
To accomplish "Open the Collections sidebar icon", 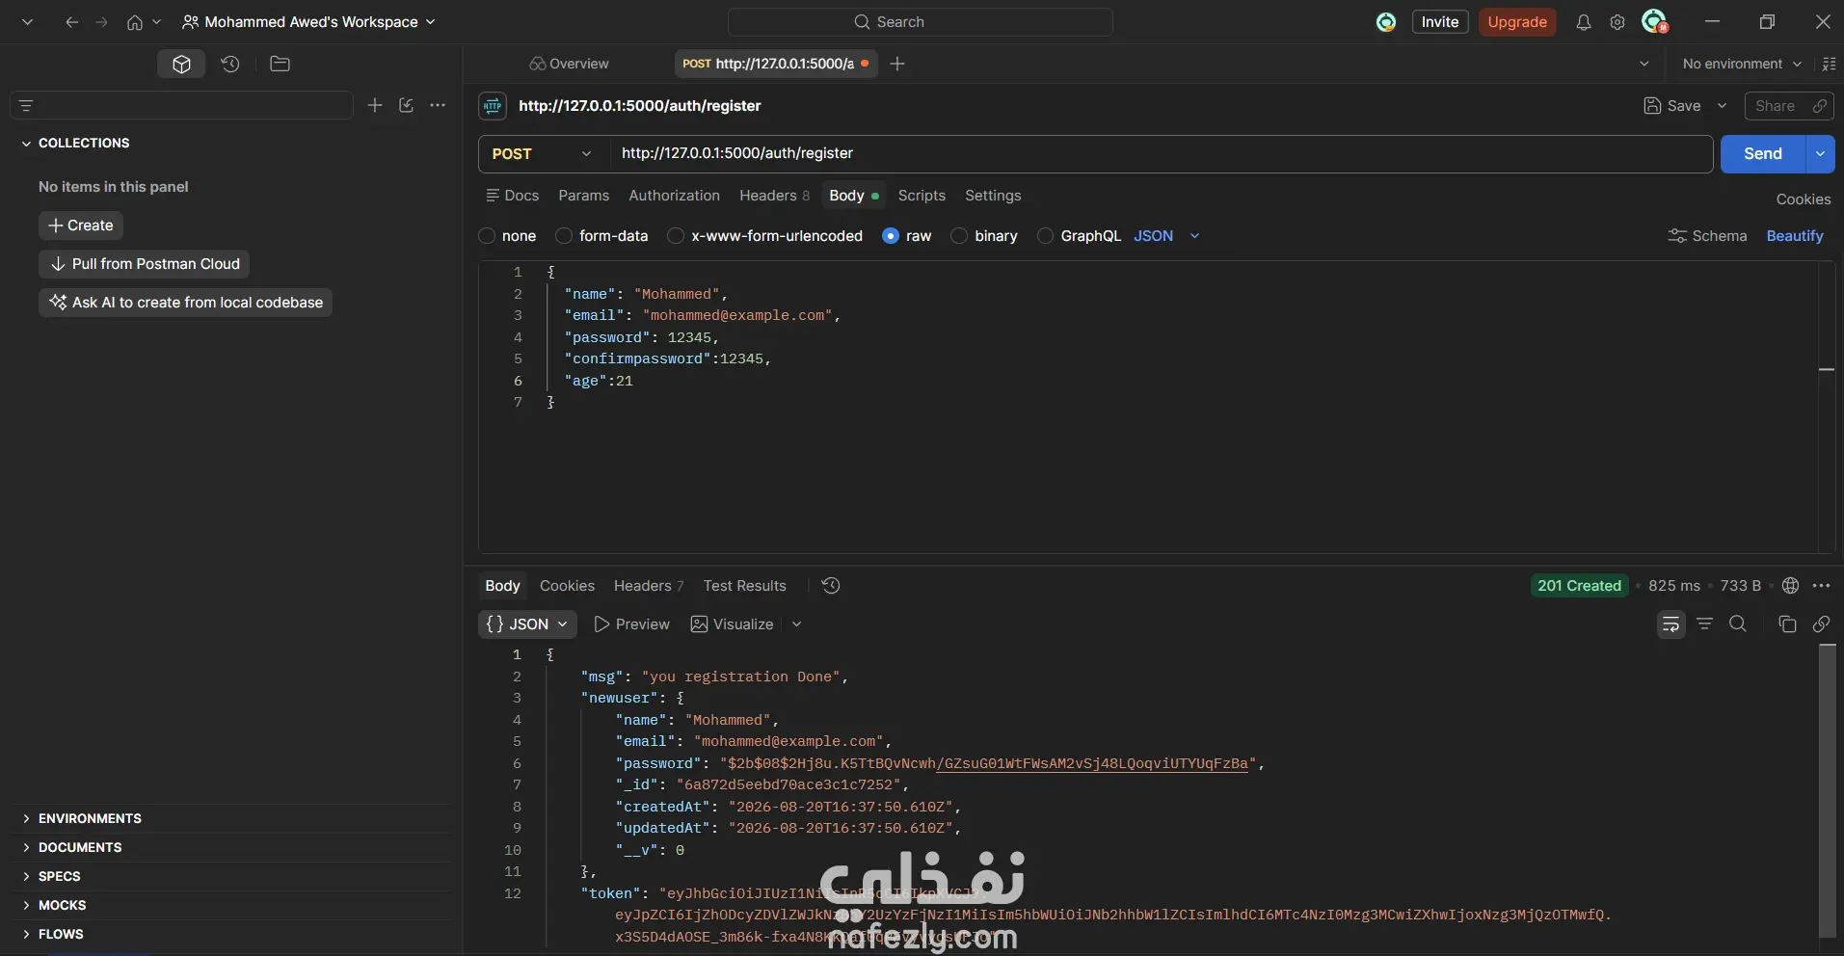I will coord(181,64).
